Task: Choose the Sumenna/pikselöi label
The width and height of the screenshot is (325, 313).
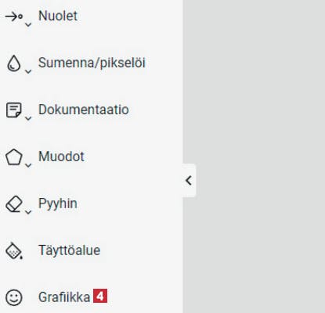Action: tap(92, 63)
